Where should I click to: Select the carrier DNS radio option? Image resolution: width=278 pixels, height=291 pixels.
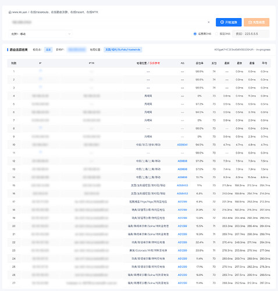[195, 34]
